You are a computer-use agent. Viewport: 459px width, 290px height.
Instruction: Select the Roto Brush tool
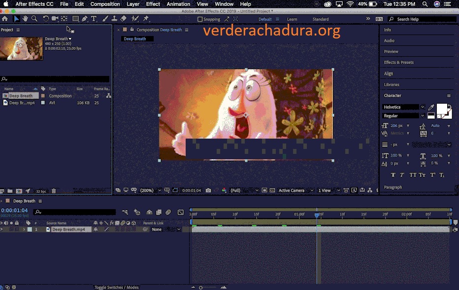(x=134, y=19)
